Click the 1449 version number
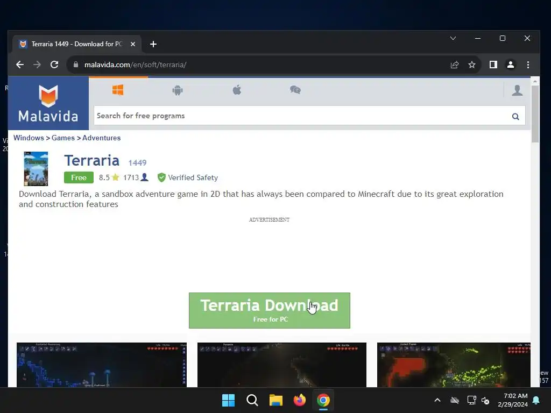Screen dimensions: 551x413 tap(137, 162)
